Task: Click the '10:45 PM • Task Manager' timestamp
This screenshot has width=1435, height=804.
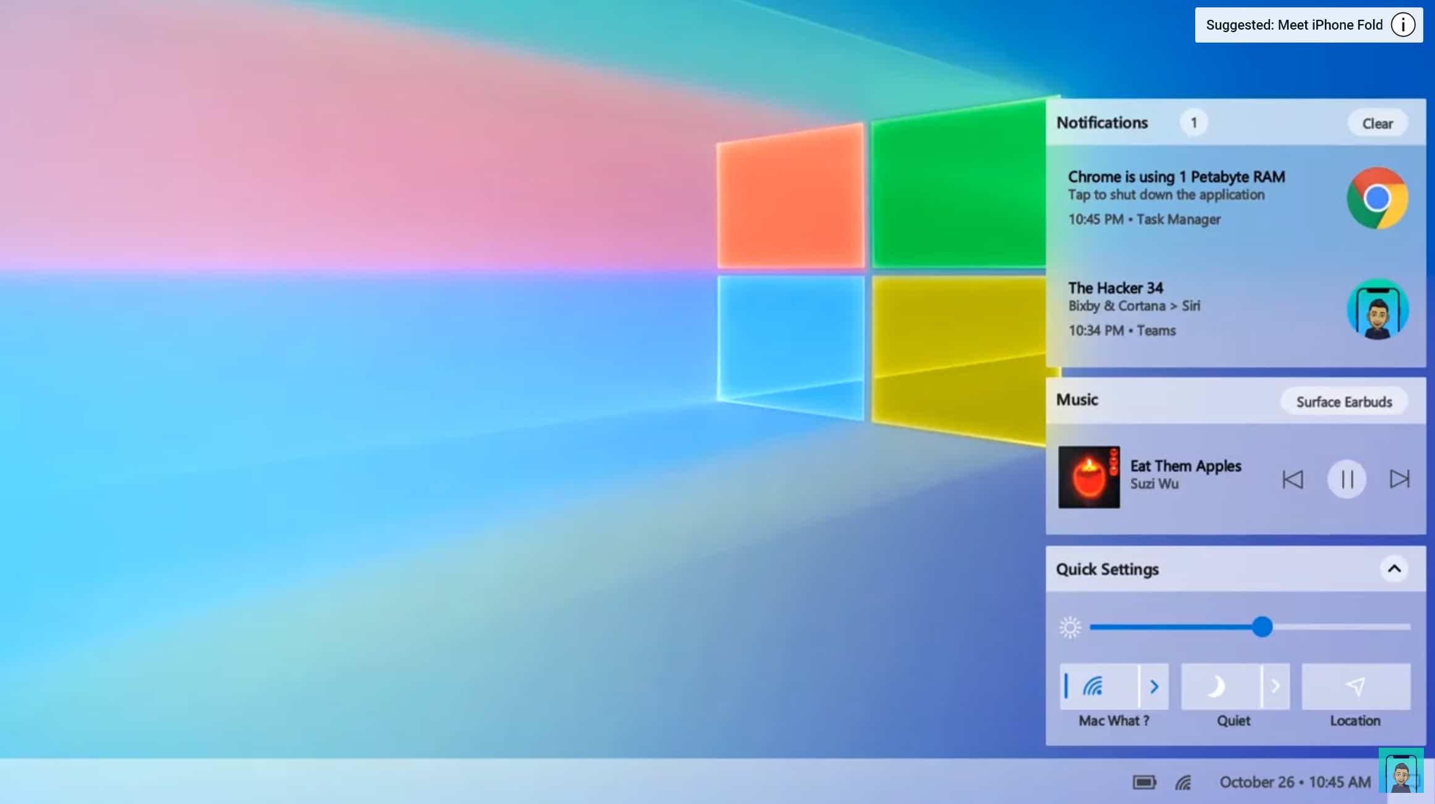Action: point(1145,220)
